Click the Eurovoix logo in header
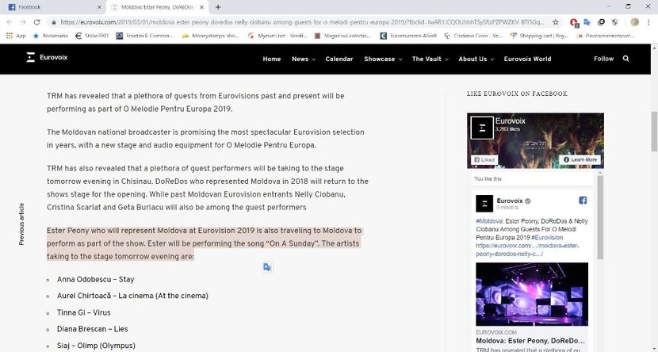The image size is (658, 352). (47, 58)
